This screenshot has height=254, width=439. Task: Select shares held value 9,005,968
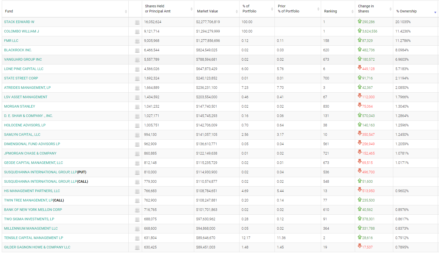(x=152, y=41)
